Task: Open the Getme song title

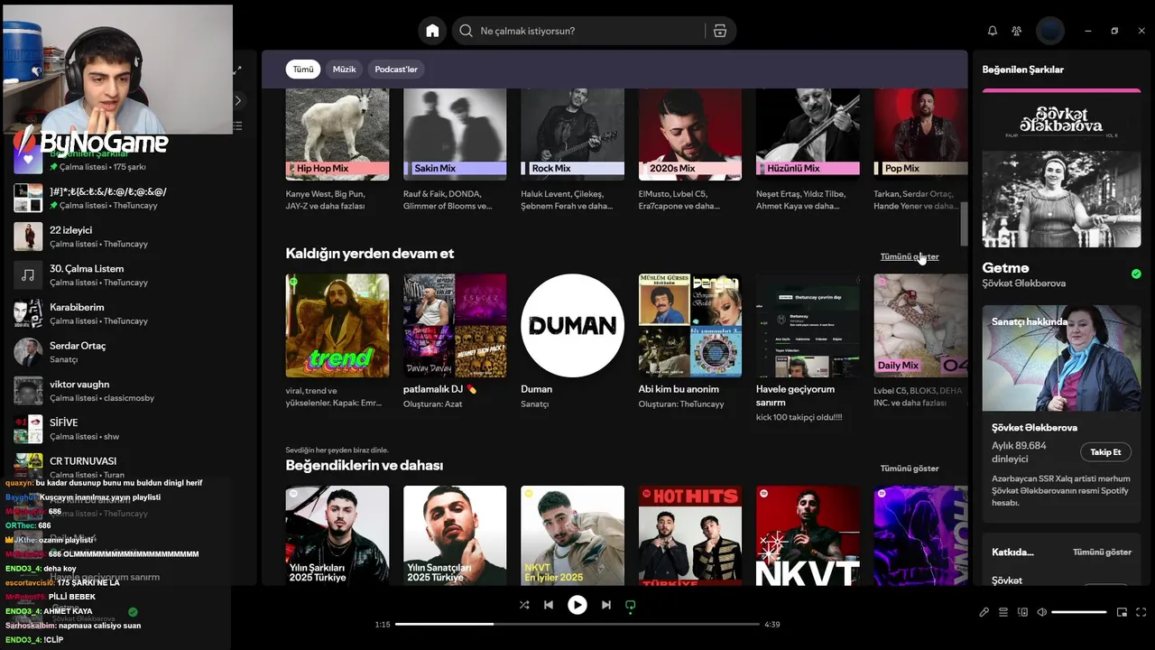Action: click(1005, 268)
